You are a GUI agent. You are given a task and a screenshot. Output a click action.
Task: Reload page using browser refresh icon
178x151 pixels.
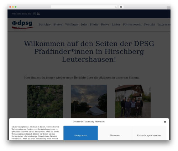pos(116,7)
